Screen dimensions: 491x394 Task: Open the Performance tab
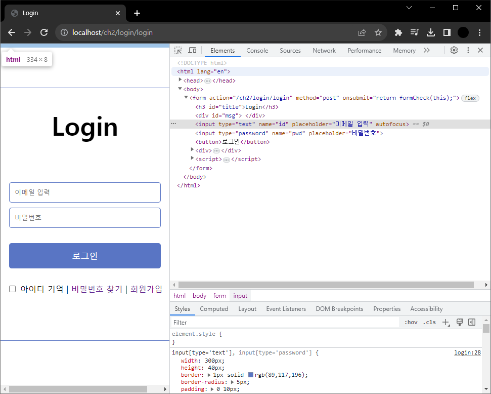(x=364, y=51)
